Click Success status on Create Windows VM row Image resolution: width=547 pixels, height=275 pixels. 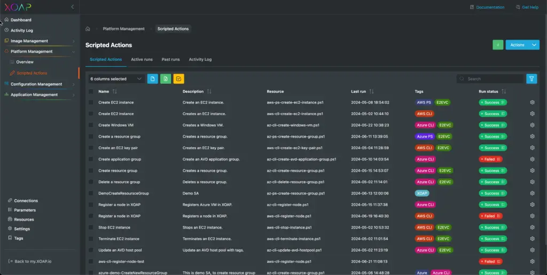click(493, 125)
